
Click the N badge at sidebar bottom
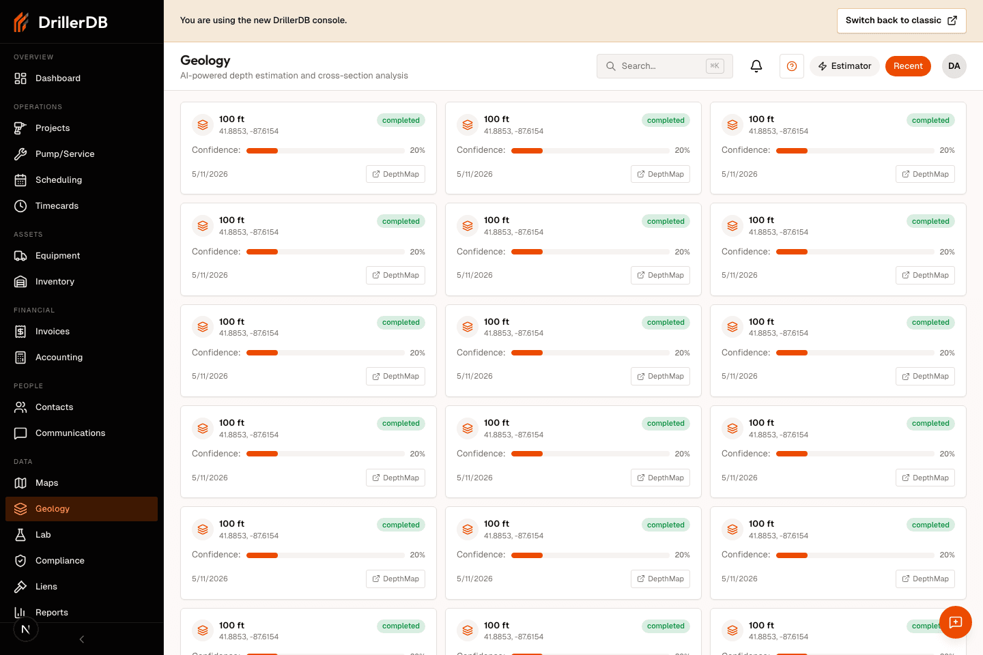(x=26, y=629)
